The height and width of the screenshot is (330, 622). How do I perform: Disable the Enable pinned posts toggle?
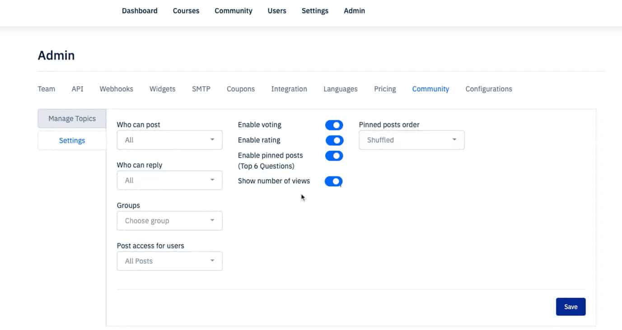(334, 156)
